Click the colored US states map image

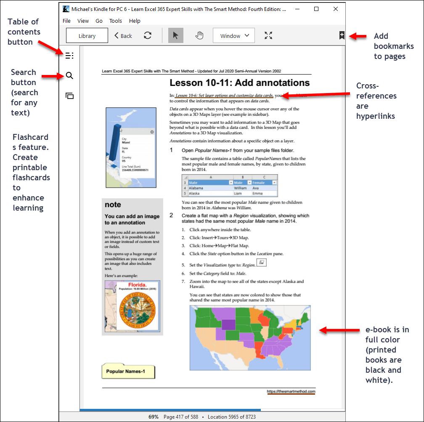(x=250, y=338)
